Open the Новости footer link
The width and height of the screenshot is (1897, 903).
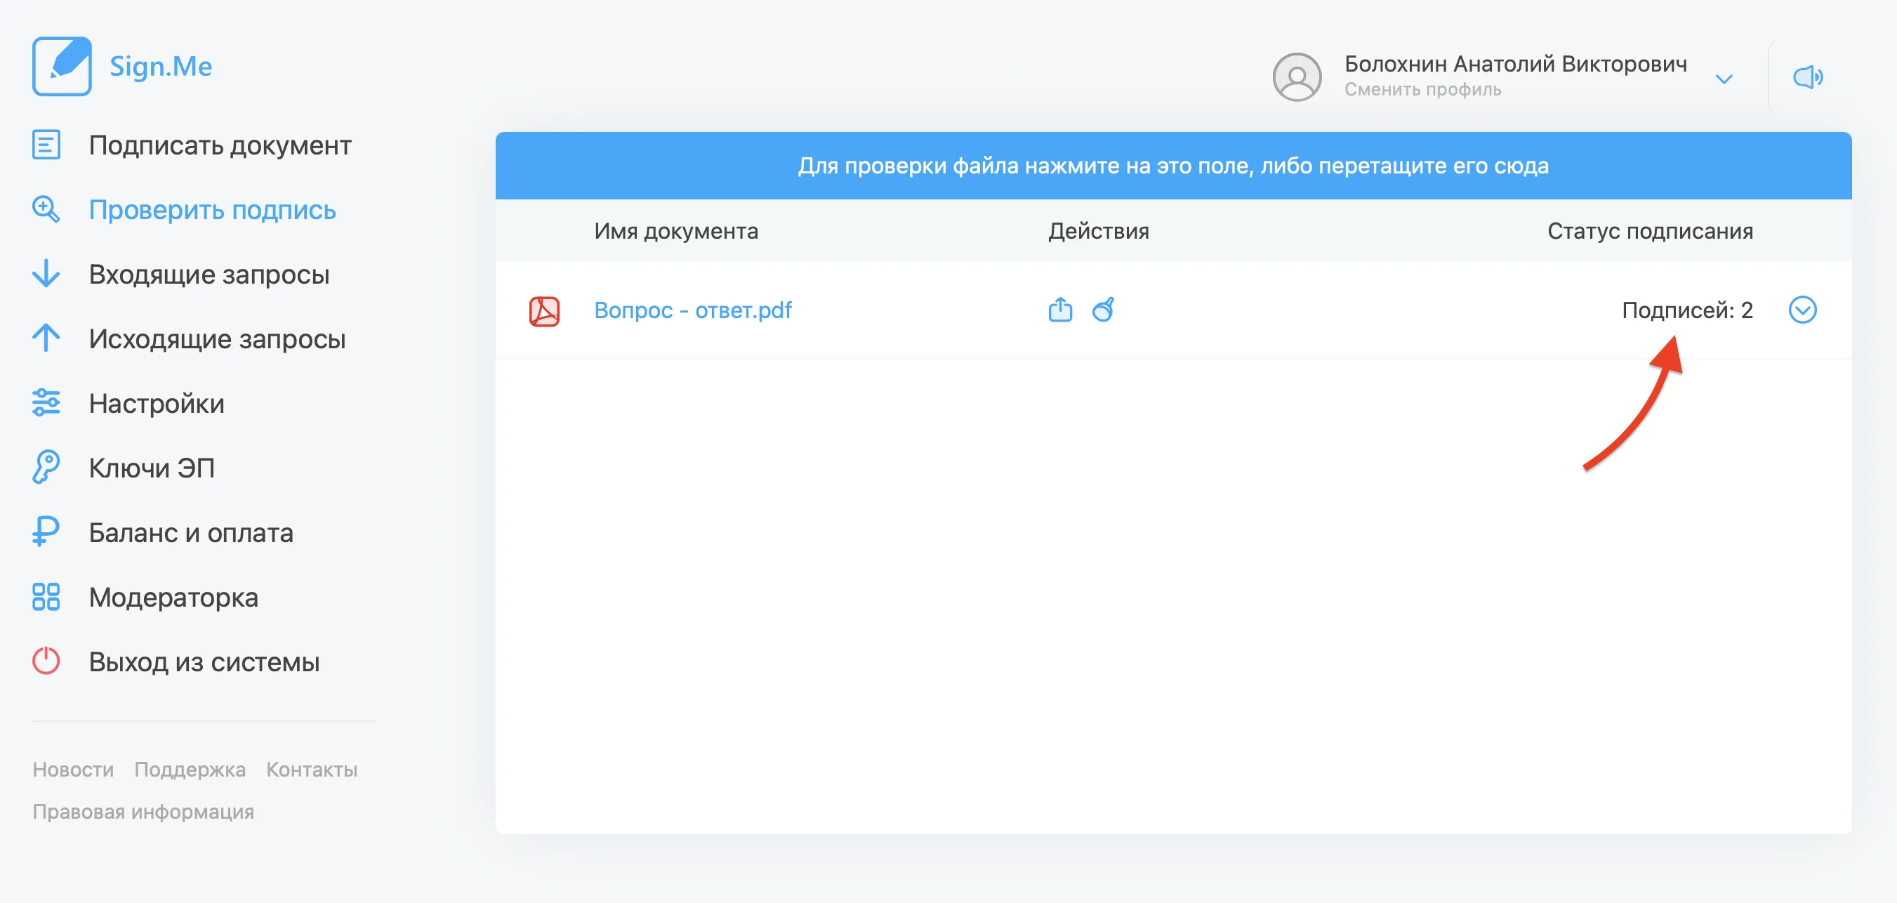(x=73, y=770)
